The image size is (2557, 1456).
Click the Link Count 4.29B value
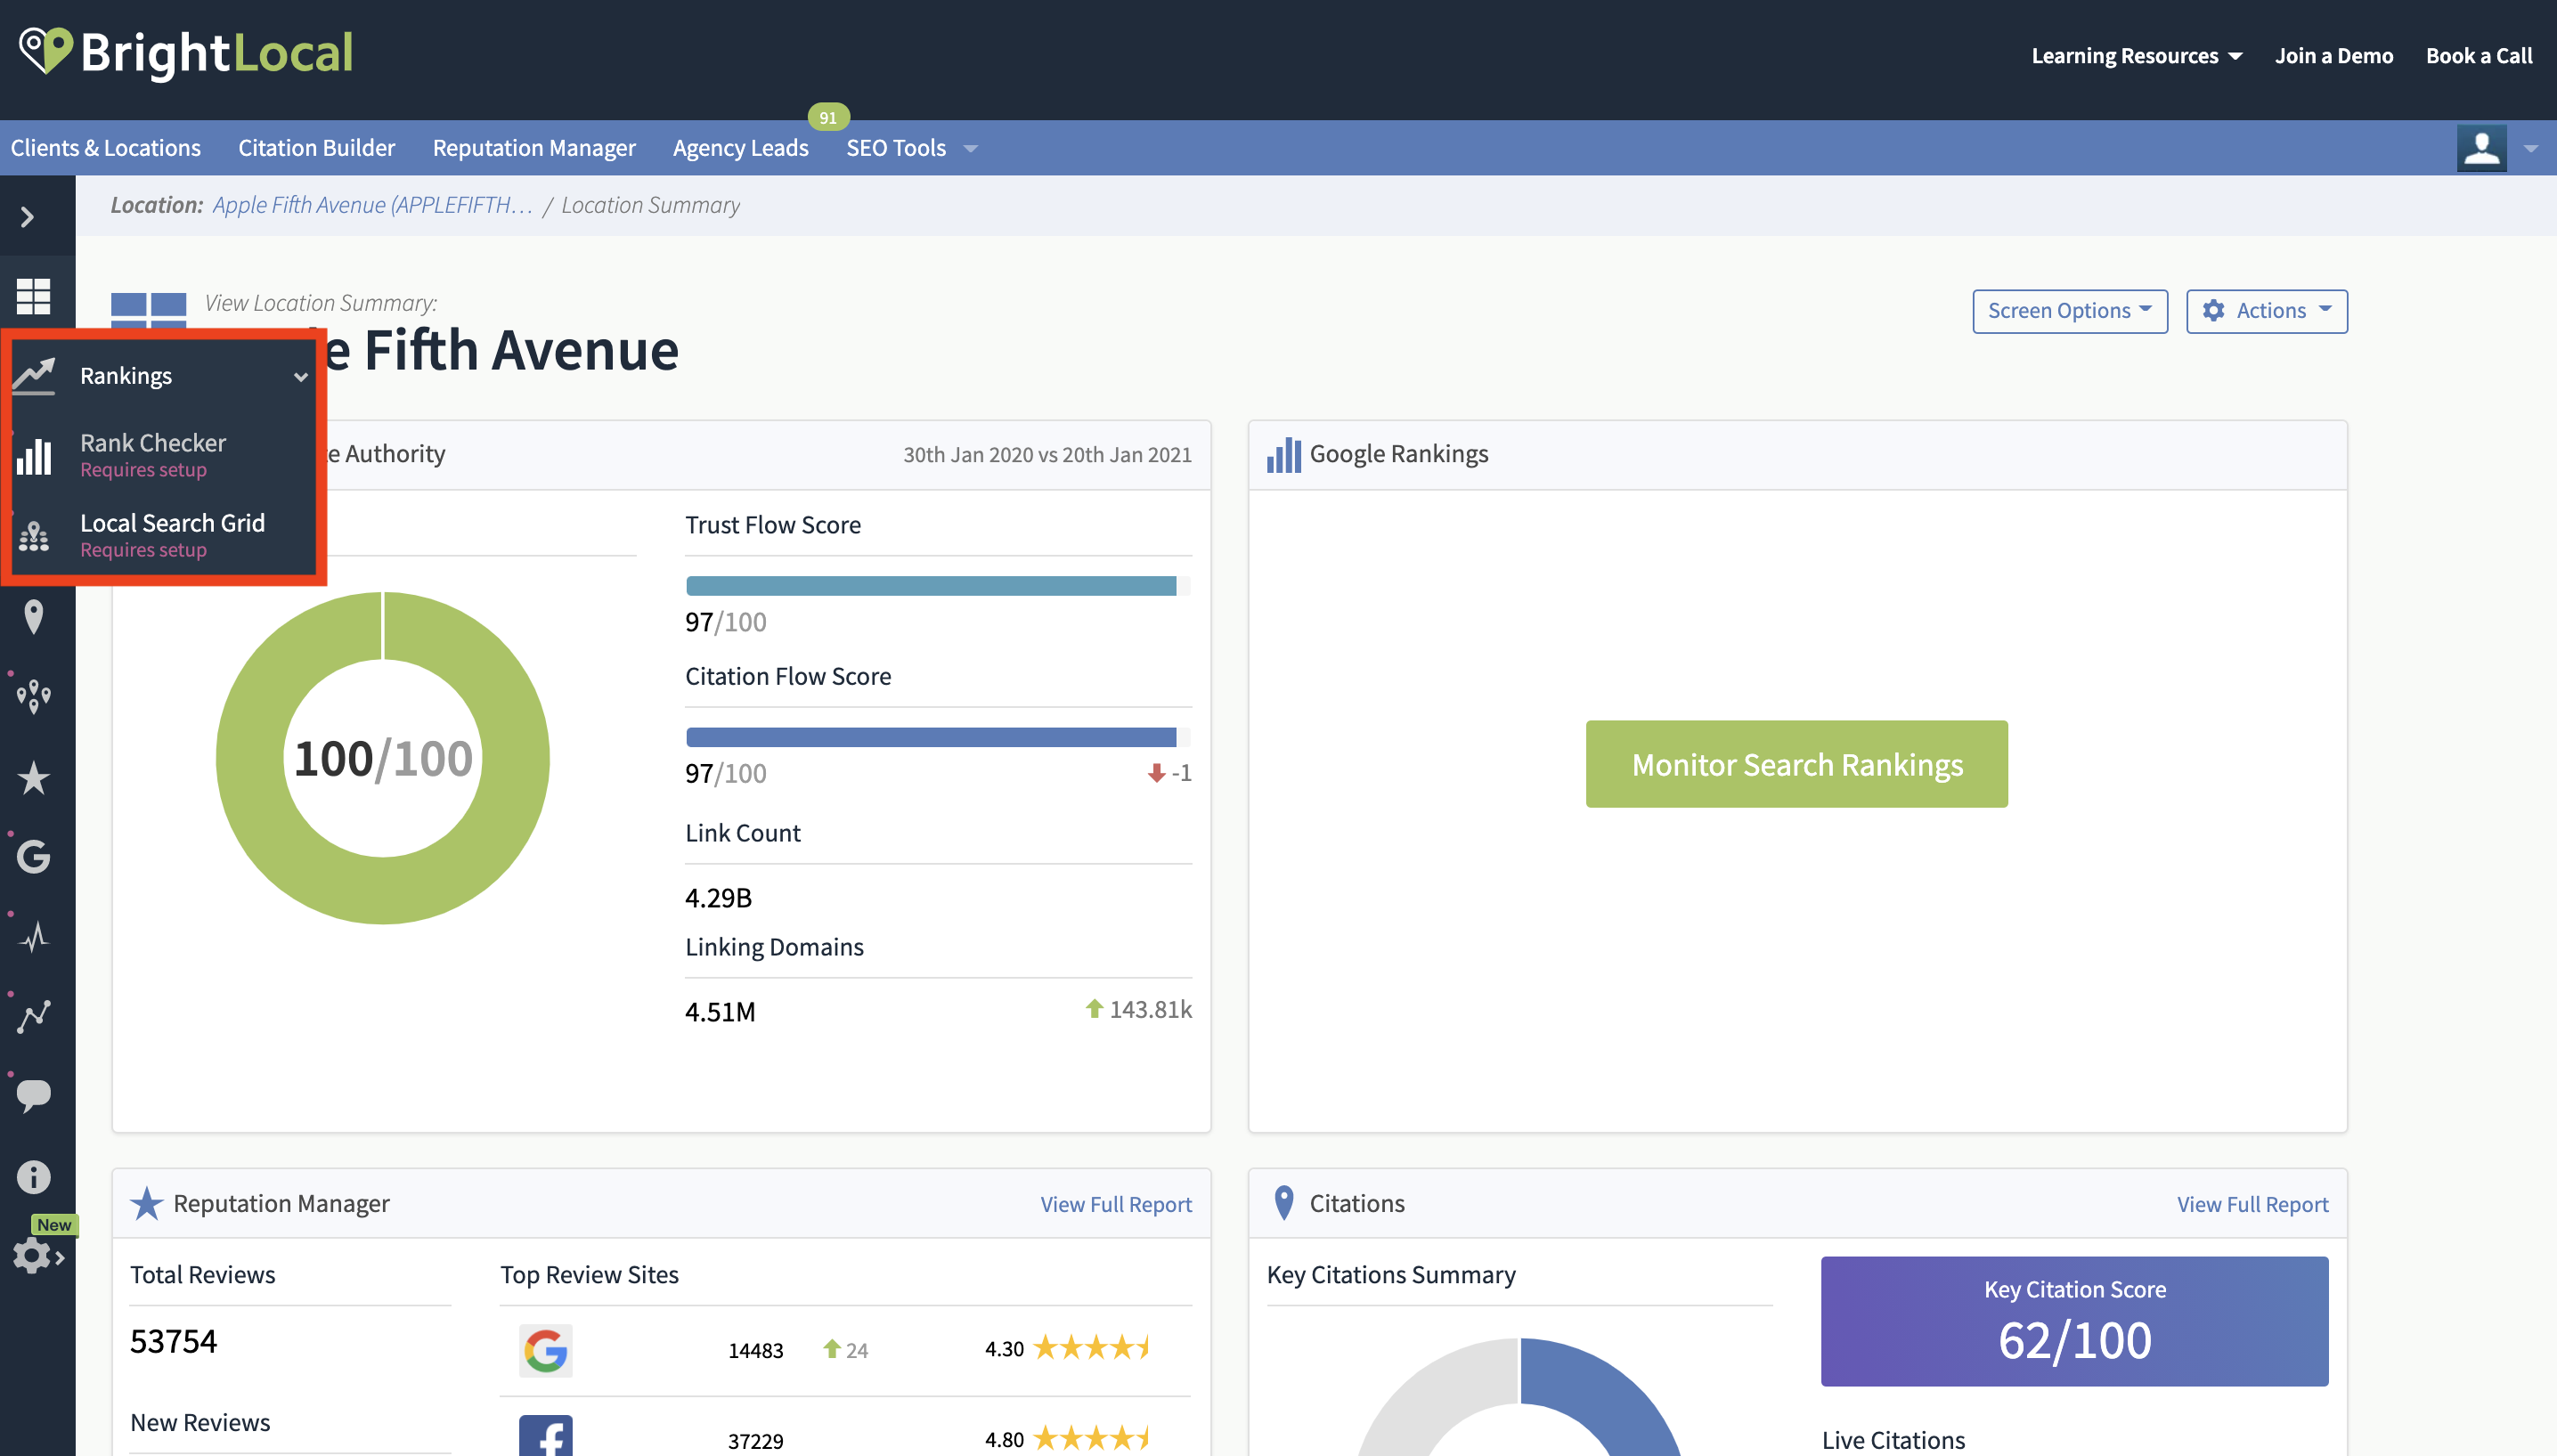point(718,898)
